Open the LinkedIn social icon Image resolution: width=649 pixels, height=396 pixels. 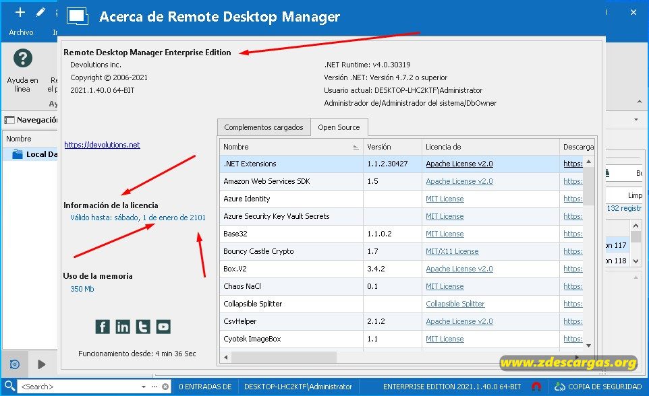coord(123,327)
